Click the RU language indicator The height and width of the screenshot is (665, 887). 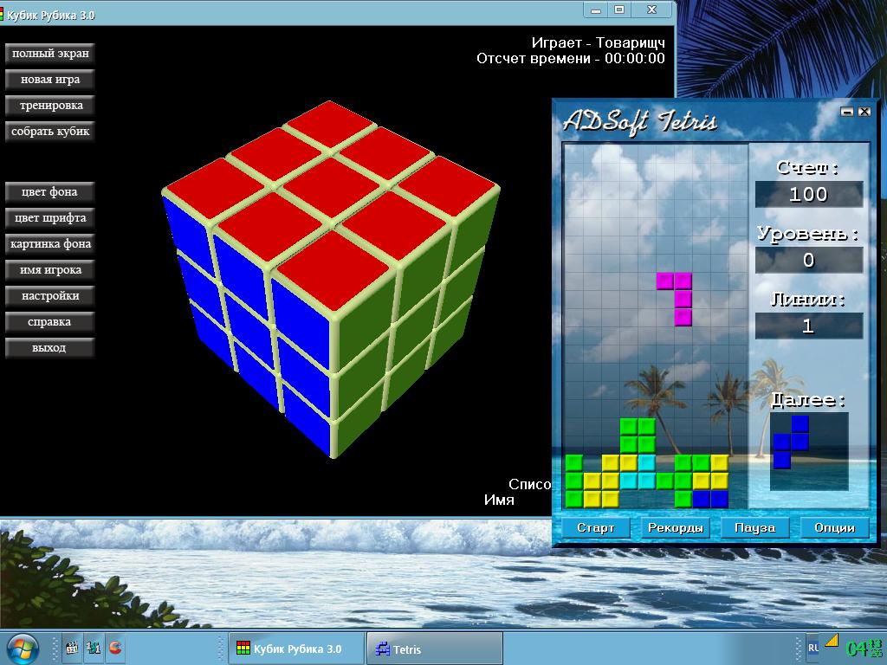coord(813,648)
